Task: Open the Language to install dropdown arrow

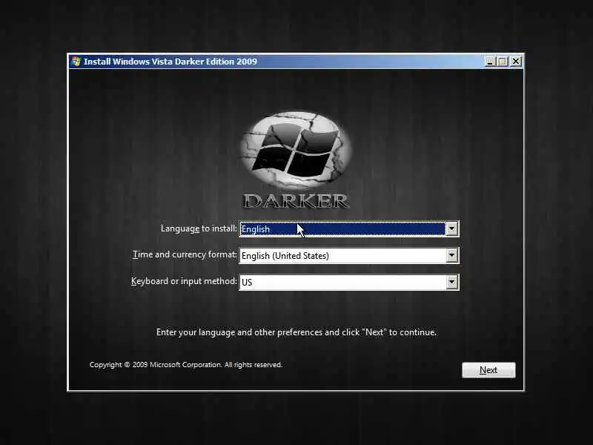Action: [x=451, y=228]
